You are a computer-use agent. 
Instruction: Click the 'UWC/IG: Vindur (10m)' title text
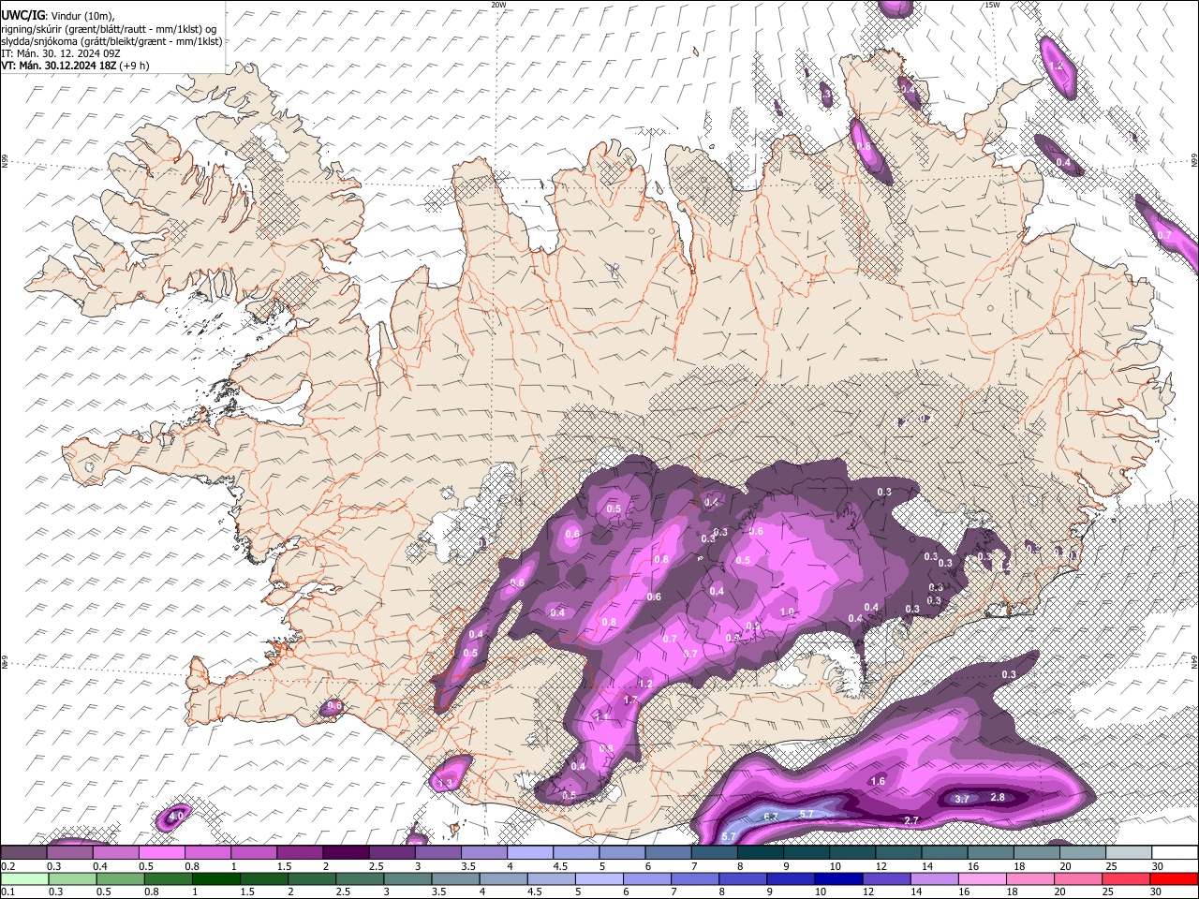(x=56, y=15)
